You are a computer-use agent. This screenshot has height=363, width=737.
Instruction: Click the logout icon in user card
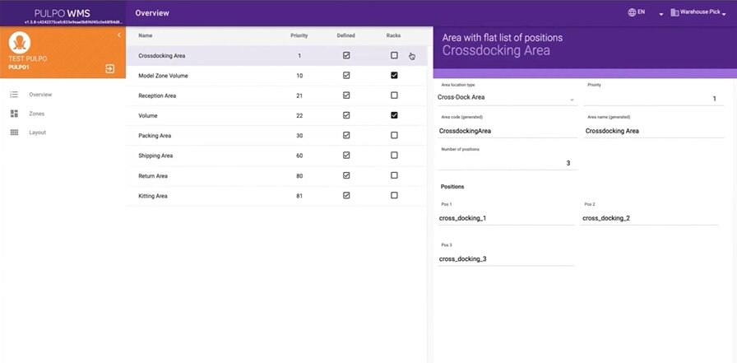(110, 68)
